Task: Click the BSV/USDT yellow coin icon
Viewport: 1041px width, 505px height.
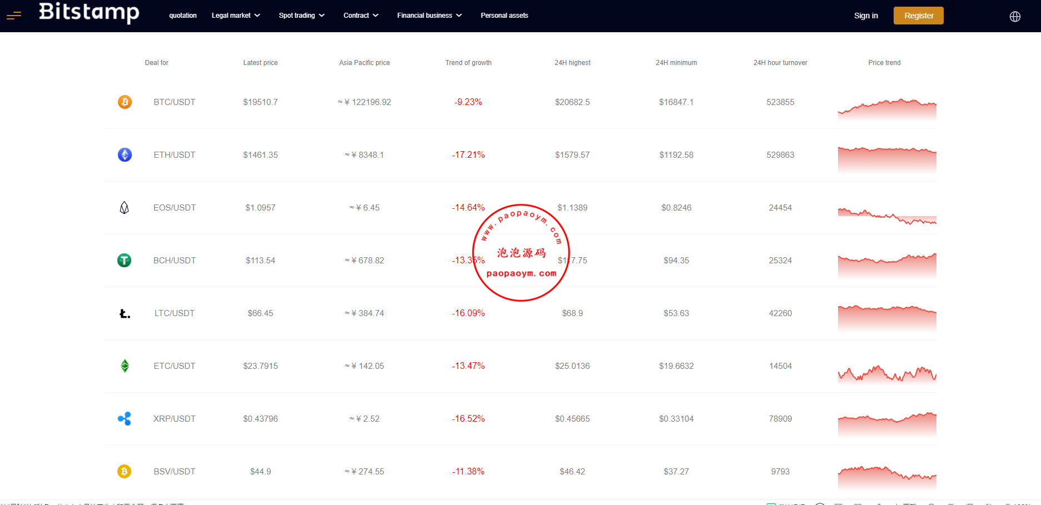Action: pos(125,472)
